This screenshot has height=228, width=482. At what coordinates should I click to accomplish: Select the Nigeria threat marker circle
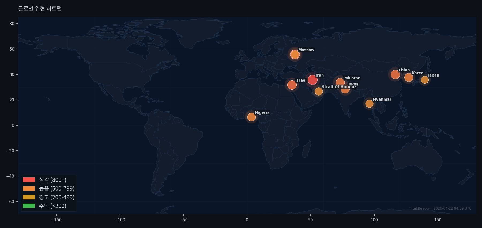(251, 117)
